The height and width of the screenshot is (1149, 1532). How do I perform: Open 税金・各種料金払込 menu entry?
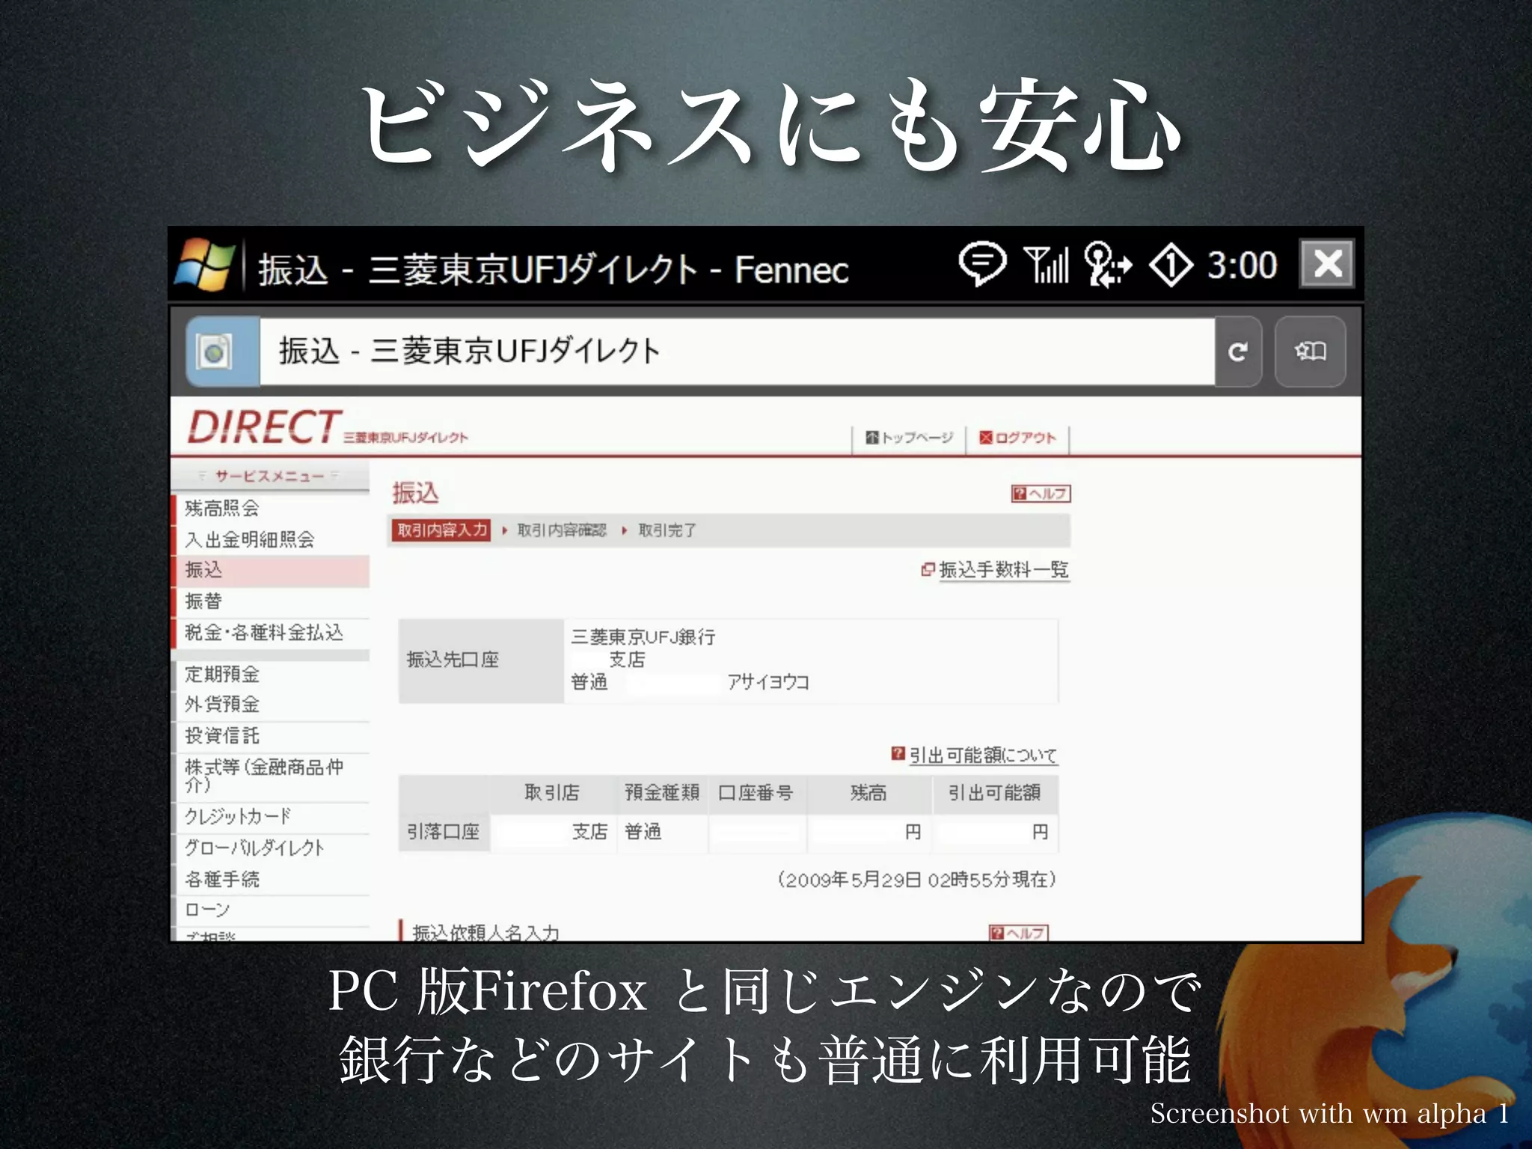click(x=263, y=633)
